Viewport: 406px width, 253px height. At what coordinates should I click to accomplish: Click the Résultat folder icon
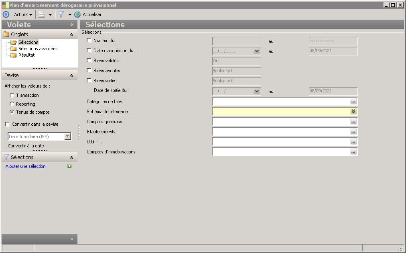point(14,55)
